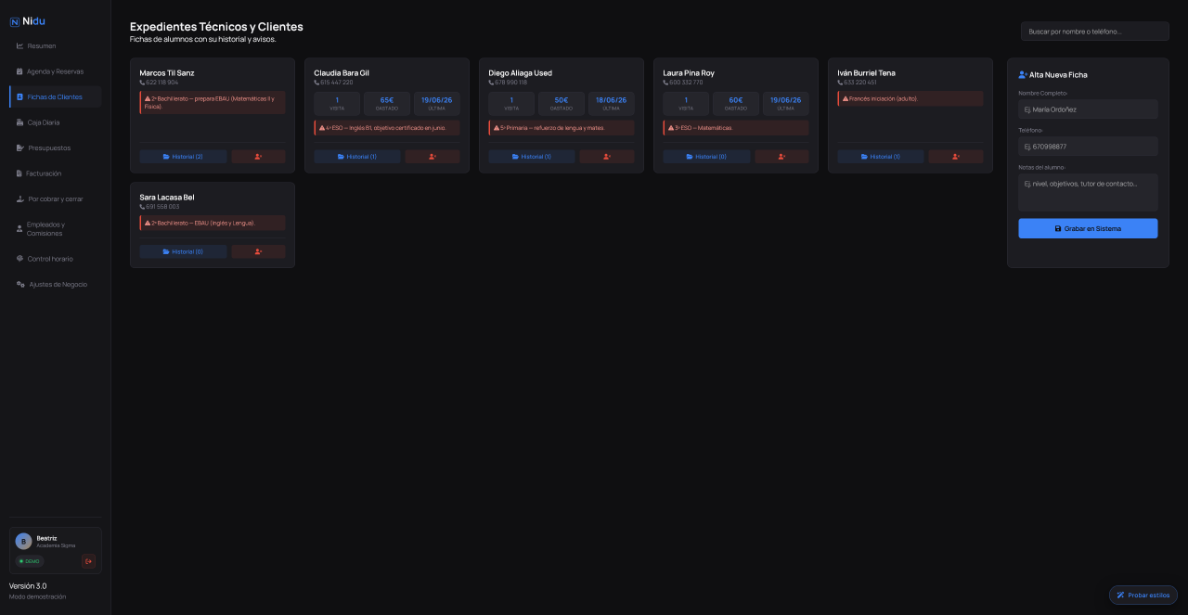
Task: Select the Expedientes Técnicos y Clientes heading
Action: (x=216, y=27)
